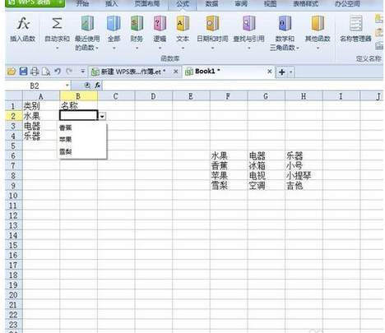Open the Text functions book icon
385x333 pixels.
183,23
